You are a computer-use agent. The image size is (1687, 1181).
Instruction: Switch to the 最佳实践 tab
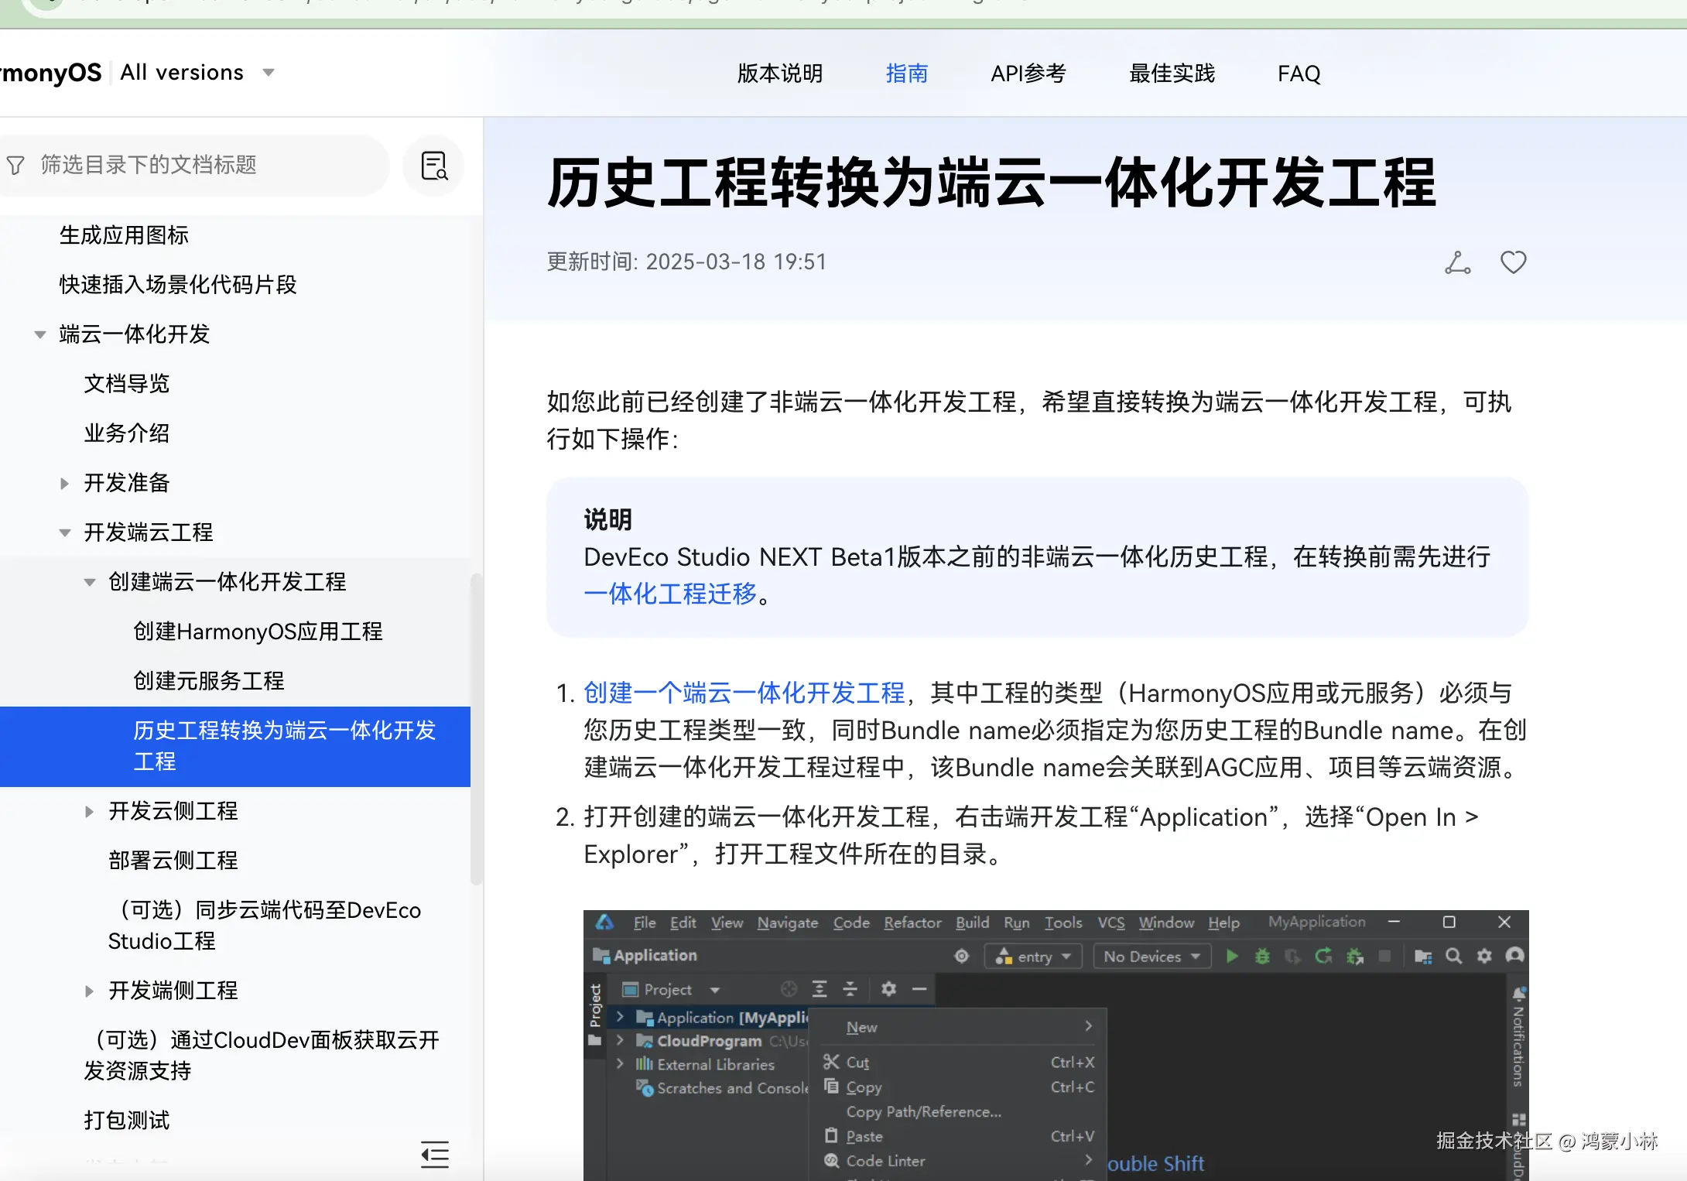tap(1172, 74)
